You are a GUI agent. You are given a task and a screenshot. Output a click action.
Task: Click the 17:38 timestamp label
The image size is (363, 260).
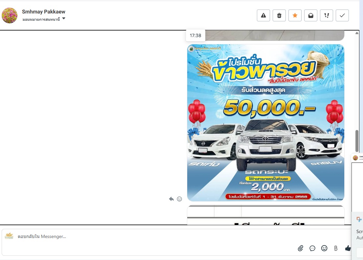(195, 35)
